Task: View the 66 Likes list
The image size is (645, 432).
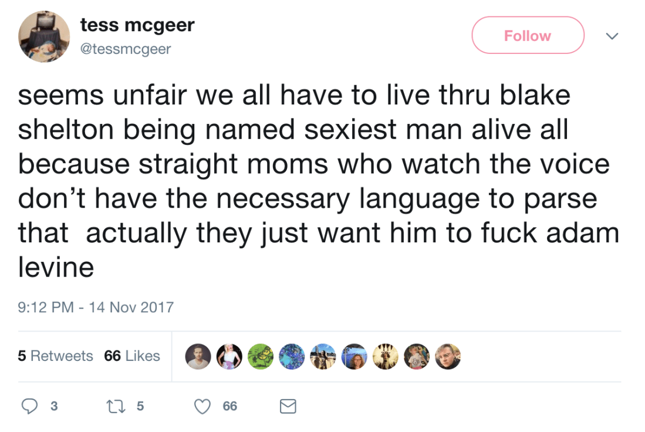Action: 132,356
